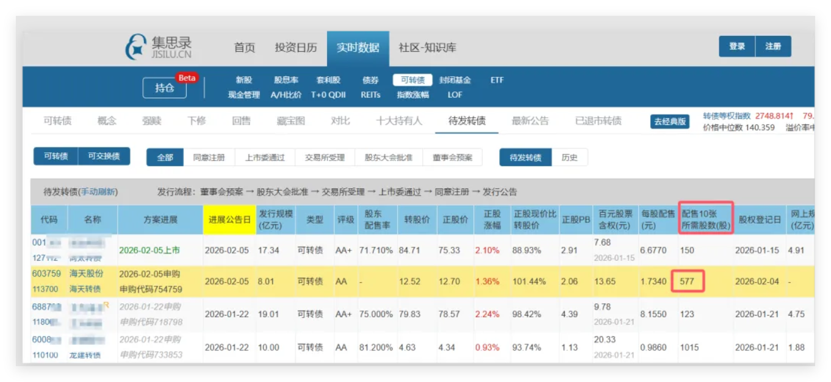Open the ETF toolbar link
The image size is (831, 382).
(497, 80)
